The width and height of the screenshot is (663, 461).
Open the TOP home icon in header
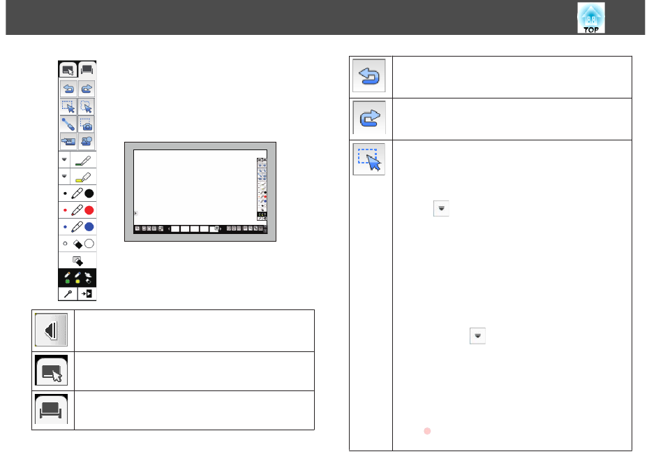tap(590, 17)
